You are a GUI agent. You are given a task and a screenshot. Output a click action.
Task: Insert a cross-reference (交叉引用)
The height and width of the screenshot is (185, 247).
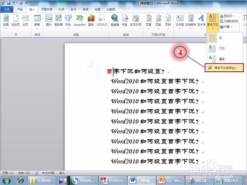click(135, 20)
